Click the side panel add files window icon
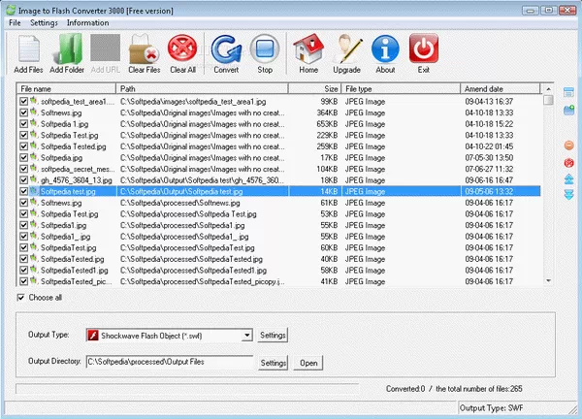The image size is (582, 419). tap(568, 92)
